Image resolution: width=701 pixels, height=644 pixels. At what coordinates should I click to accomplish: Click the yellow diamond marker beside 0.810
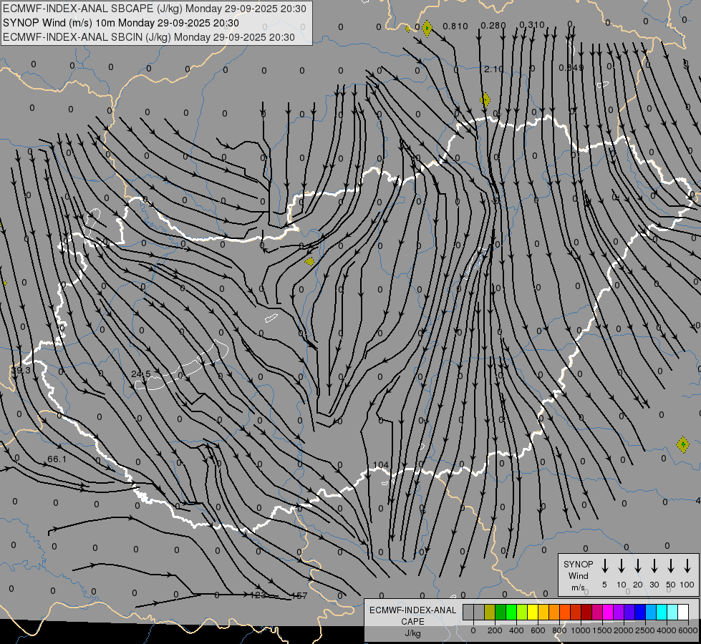click(427, 29)
